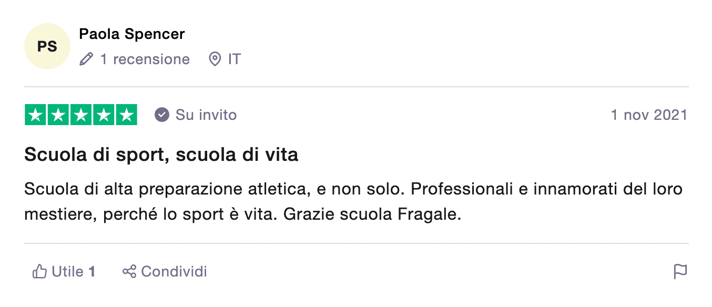Click the thumbs-up Utile icon
712x307 pixels.
coord(40,271)
